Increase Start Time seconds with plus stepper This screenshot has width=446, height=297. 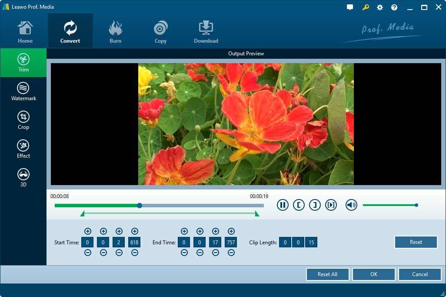(119, 231)
